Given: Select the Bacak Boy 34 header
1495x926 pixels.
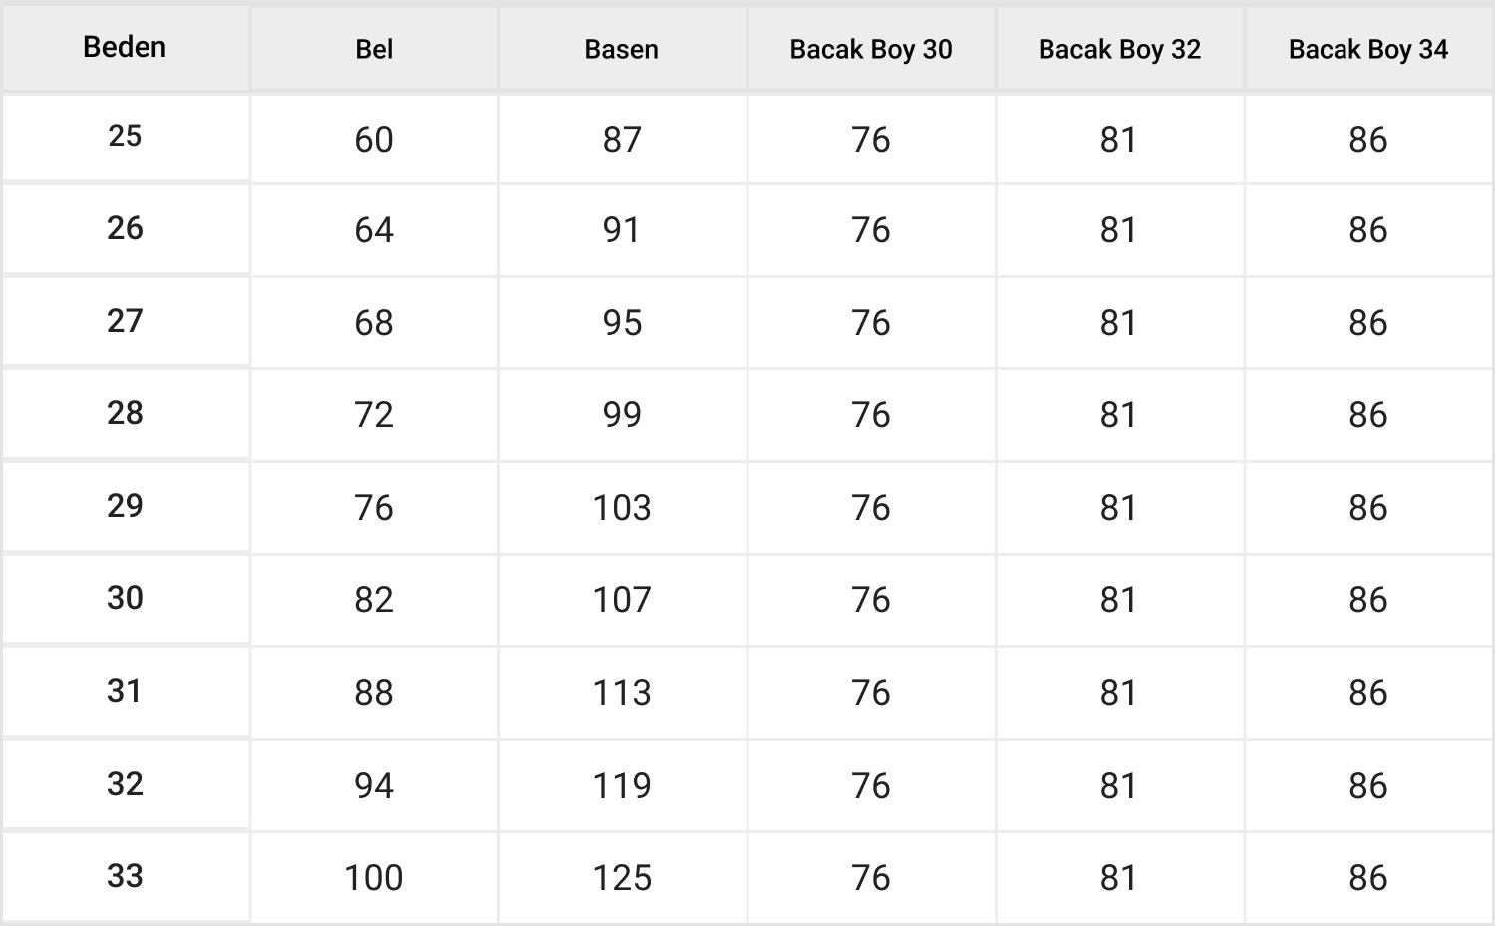Looking at the screenshot, I should coord(1367,49).
